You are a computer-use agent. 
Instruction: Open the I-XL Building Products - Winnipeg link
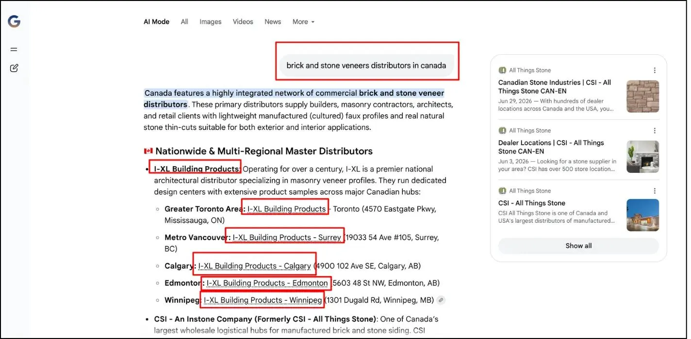coord(263,300)
